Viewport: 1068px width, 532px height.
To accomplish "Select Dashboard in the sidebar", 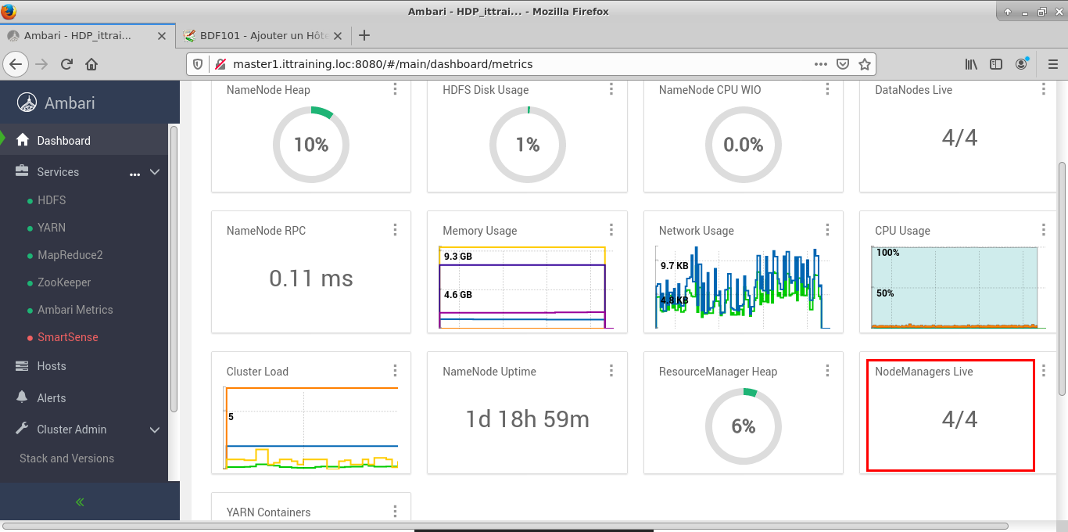I will [63, 141].
